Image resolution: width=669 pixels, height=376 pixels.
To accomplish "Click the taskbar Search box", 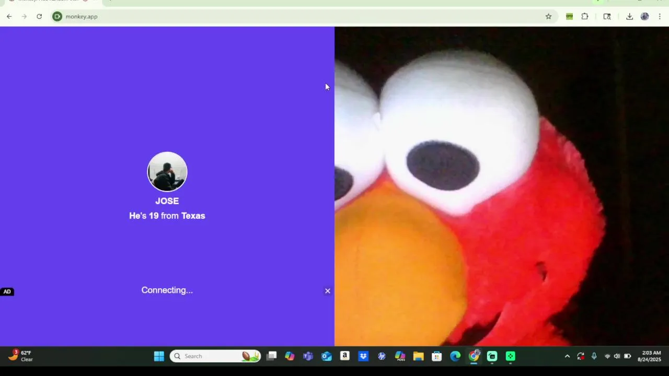I will point(215,356).
